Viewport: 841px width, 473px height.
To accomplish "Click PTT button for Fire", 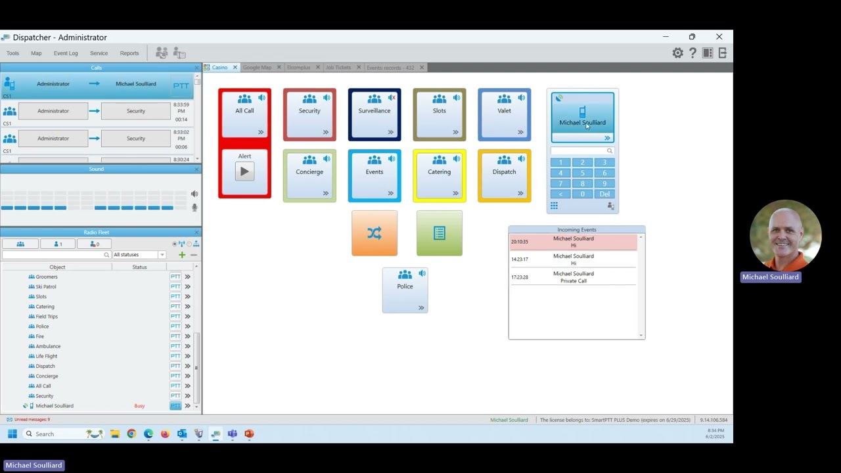I will click(175, 336).
